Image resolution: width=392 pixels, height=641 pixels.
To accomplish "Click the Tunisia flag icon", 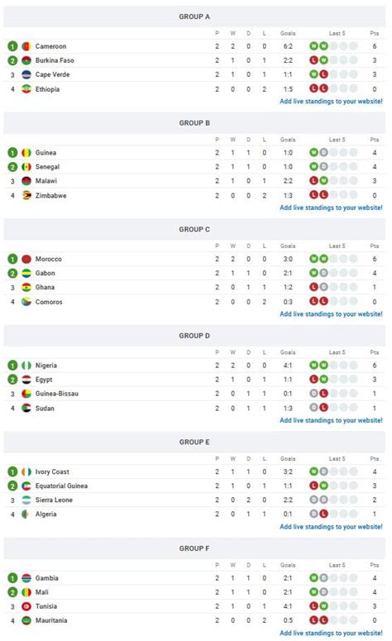I will (26, 605).
